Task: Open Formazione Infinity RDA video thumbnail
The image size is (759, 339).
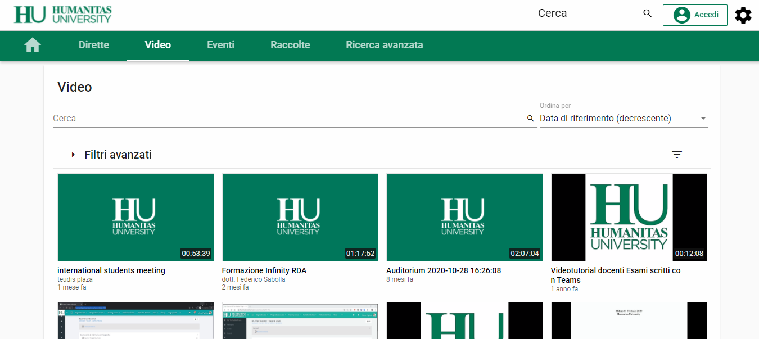Action: 300,217
